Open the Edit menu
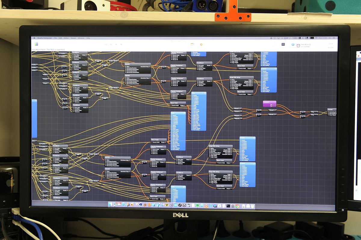The height and width of the screenshot is (240, 361). coord(60,38)
